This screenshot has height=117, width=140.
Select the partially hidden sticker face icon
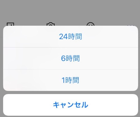(x=91, y=24)
